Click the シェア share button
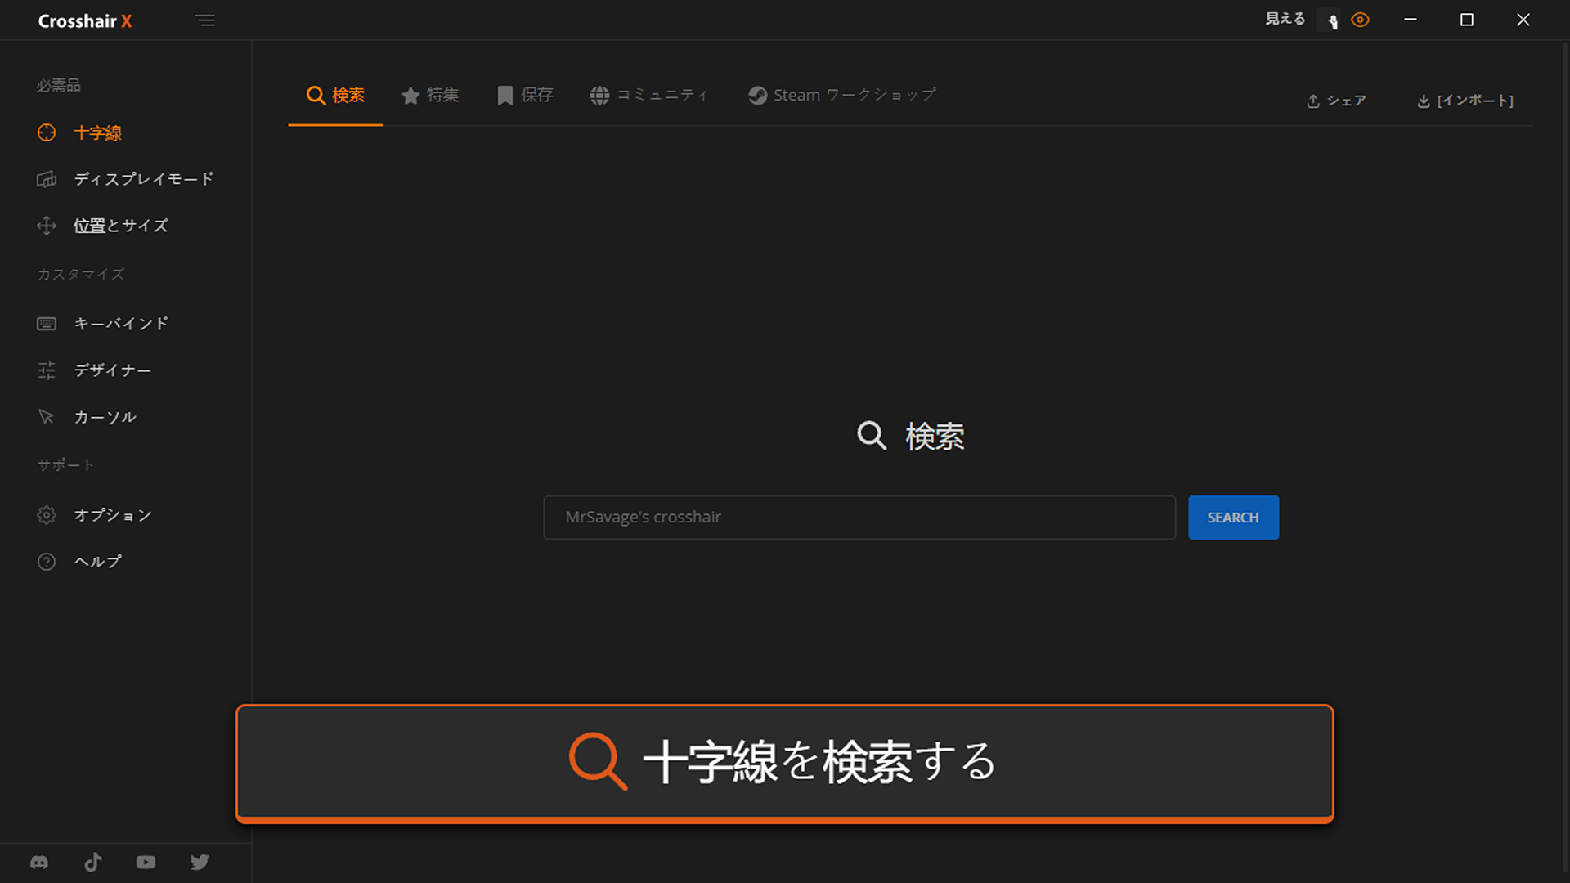This screenshot has height=883, width=1570. [1336, 101]
